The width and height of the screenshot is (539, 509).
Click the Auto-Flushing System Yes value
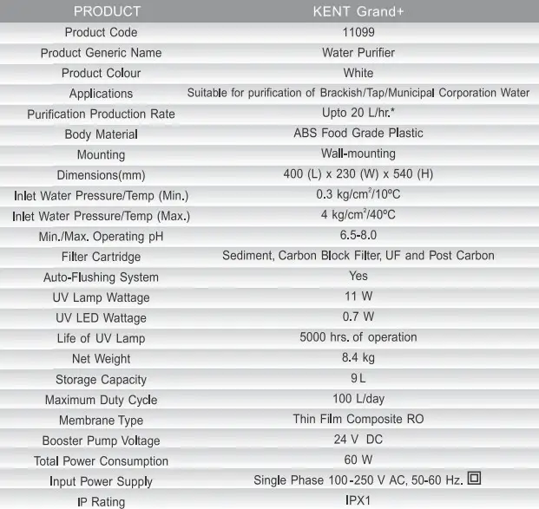[x=358, y=276]
